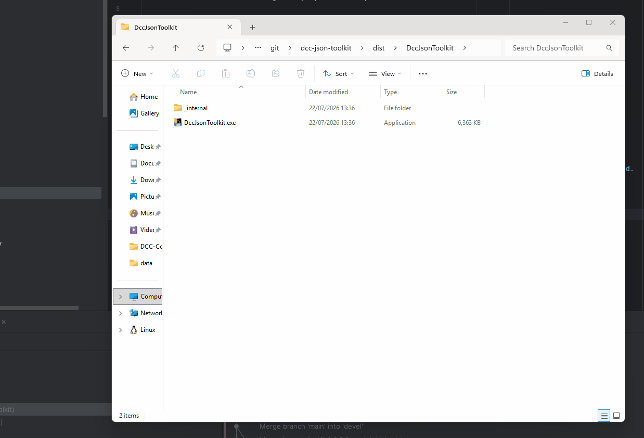Click the Paste clipboard icon
Screen dimensions: 644x438
click(x=226, y=73)
